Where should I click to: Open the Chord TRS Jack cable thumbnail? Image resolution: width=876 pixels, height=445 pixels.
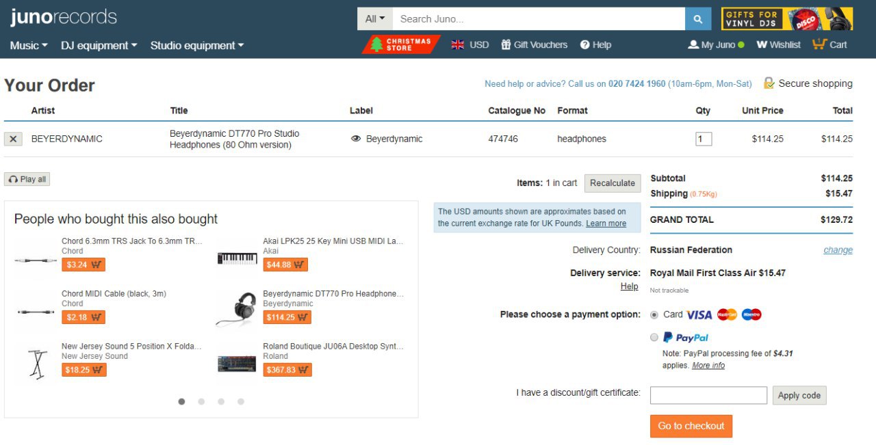coord(36,260)
